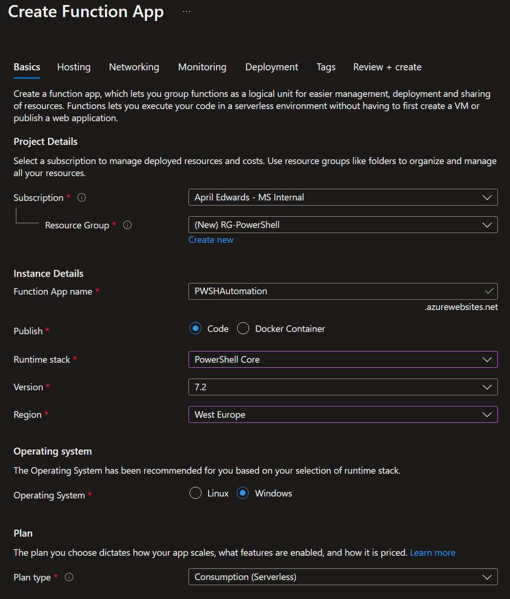Click the Subscription info icon

(82, 197)
